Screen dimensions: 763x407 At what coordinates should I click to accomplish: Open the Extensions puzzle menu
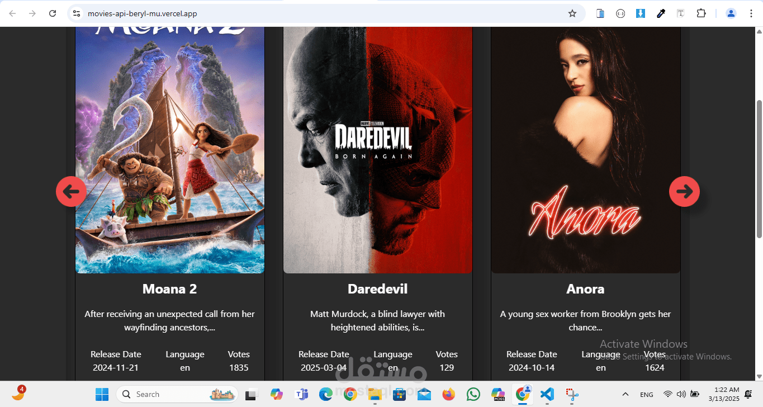pyautogui.click(x=701, y=13)
